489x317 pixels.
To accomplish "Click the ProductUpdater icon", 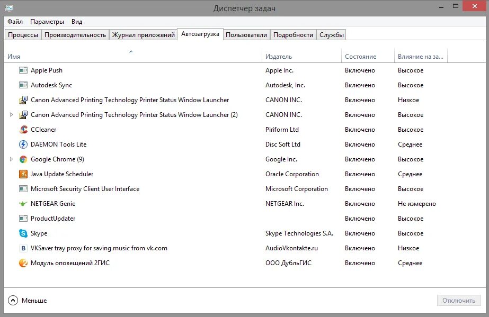I will point(23,218).
